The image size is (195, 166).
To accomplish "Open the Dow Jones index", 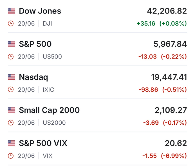I will pos(40,11).
